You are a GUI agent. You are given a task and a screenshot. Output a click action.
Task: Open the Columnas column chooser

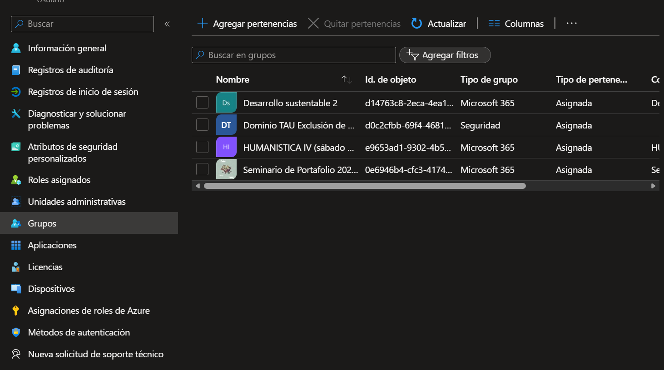[516, 24]
